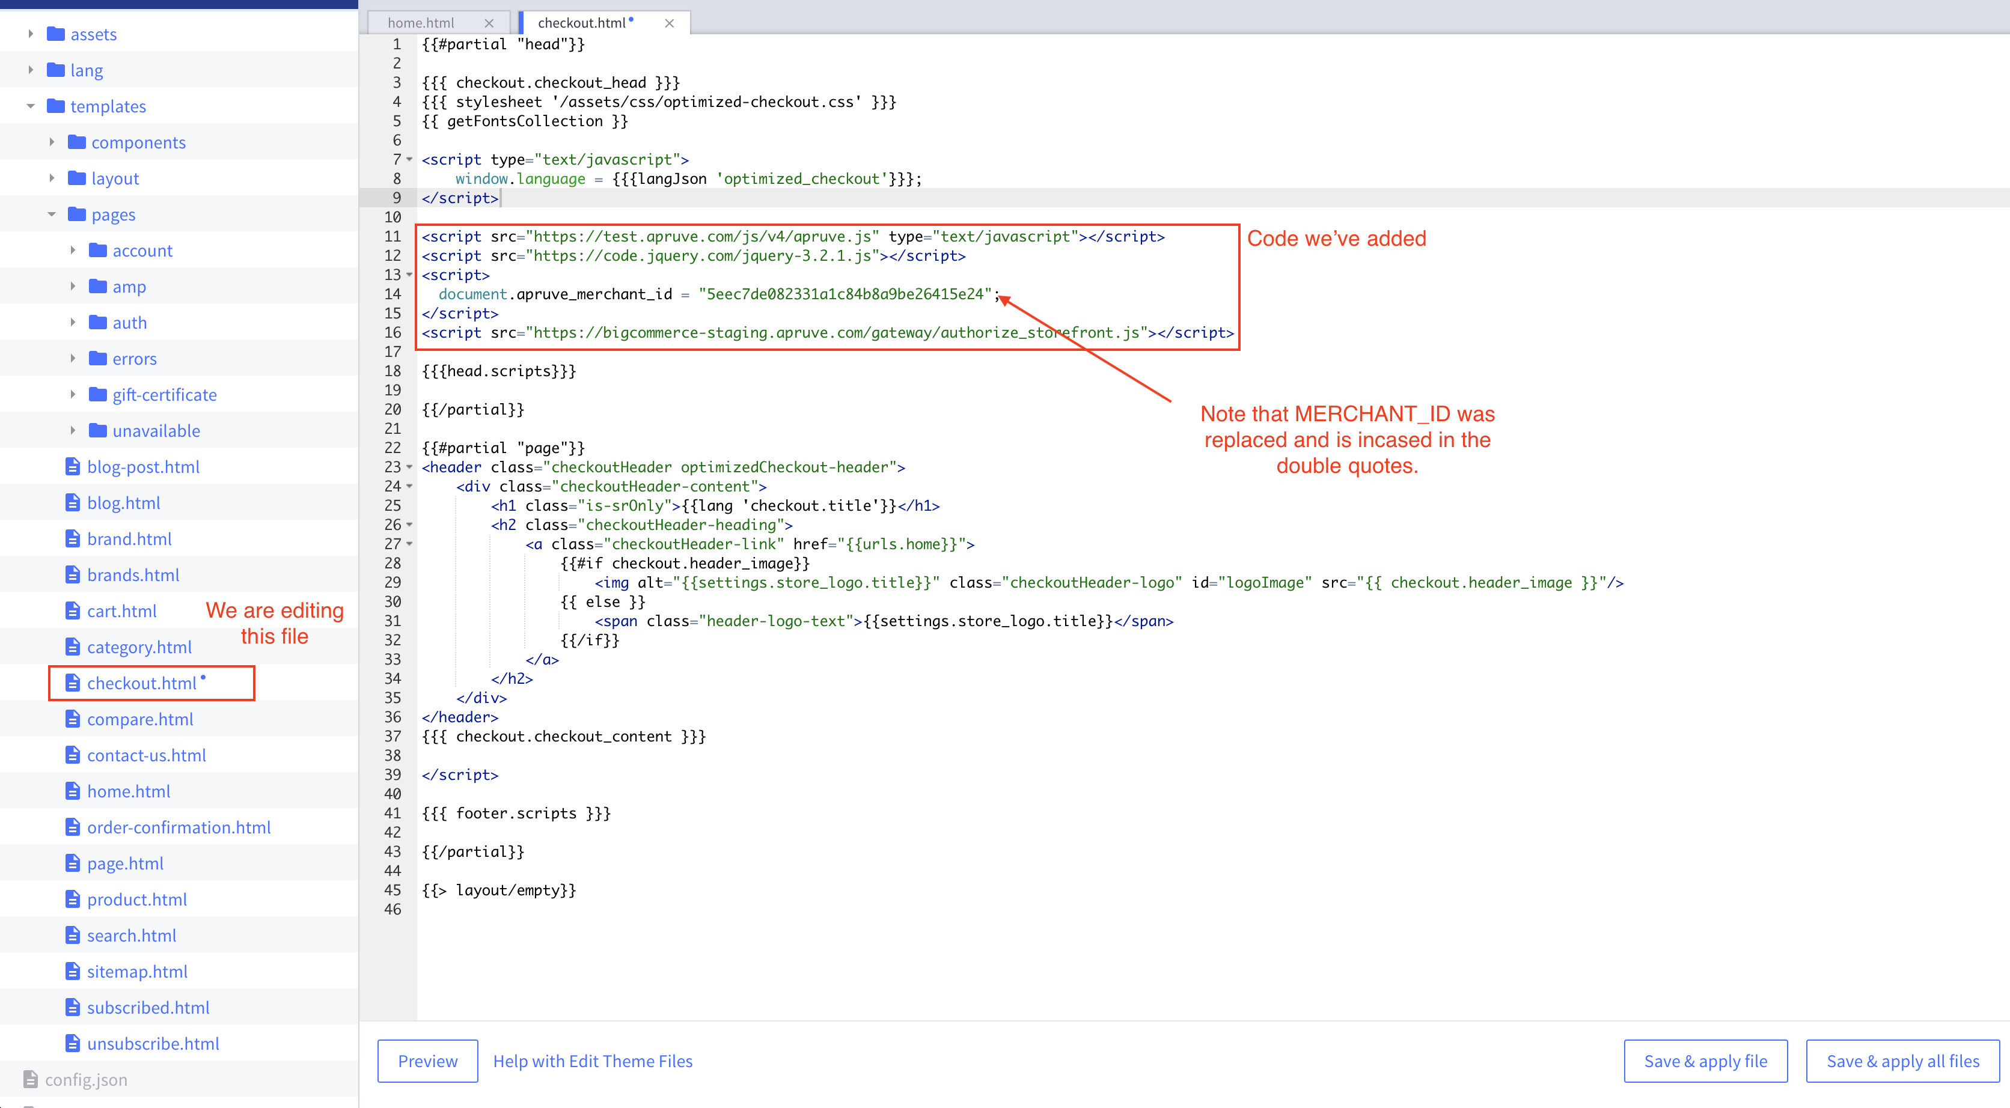
Task: Open Help with Edit Theme Files link
Action: pyautogui.click(x=592, y=1061)
